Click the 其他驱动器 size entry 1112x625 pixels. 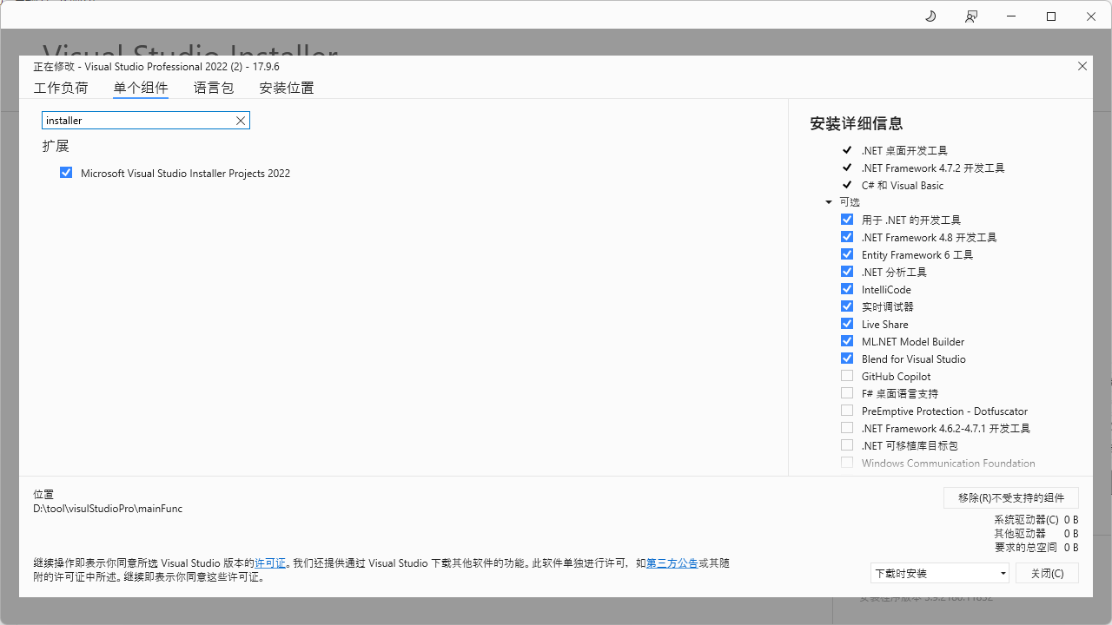pos(1036,534)
